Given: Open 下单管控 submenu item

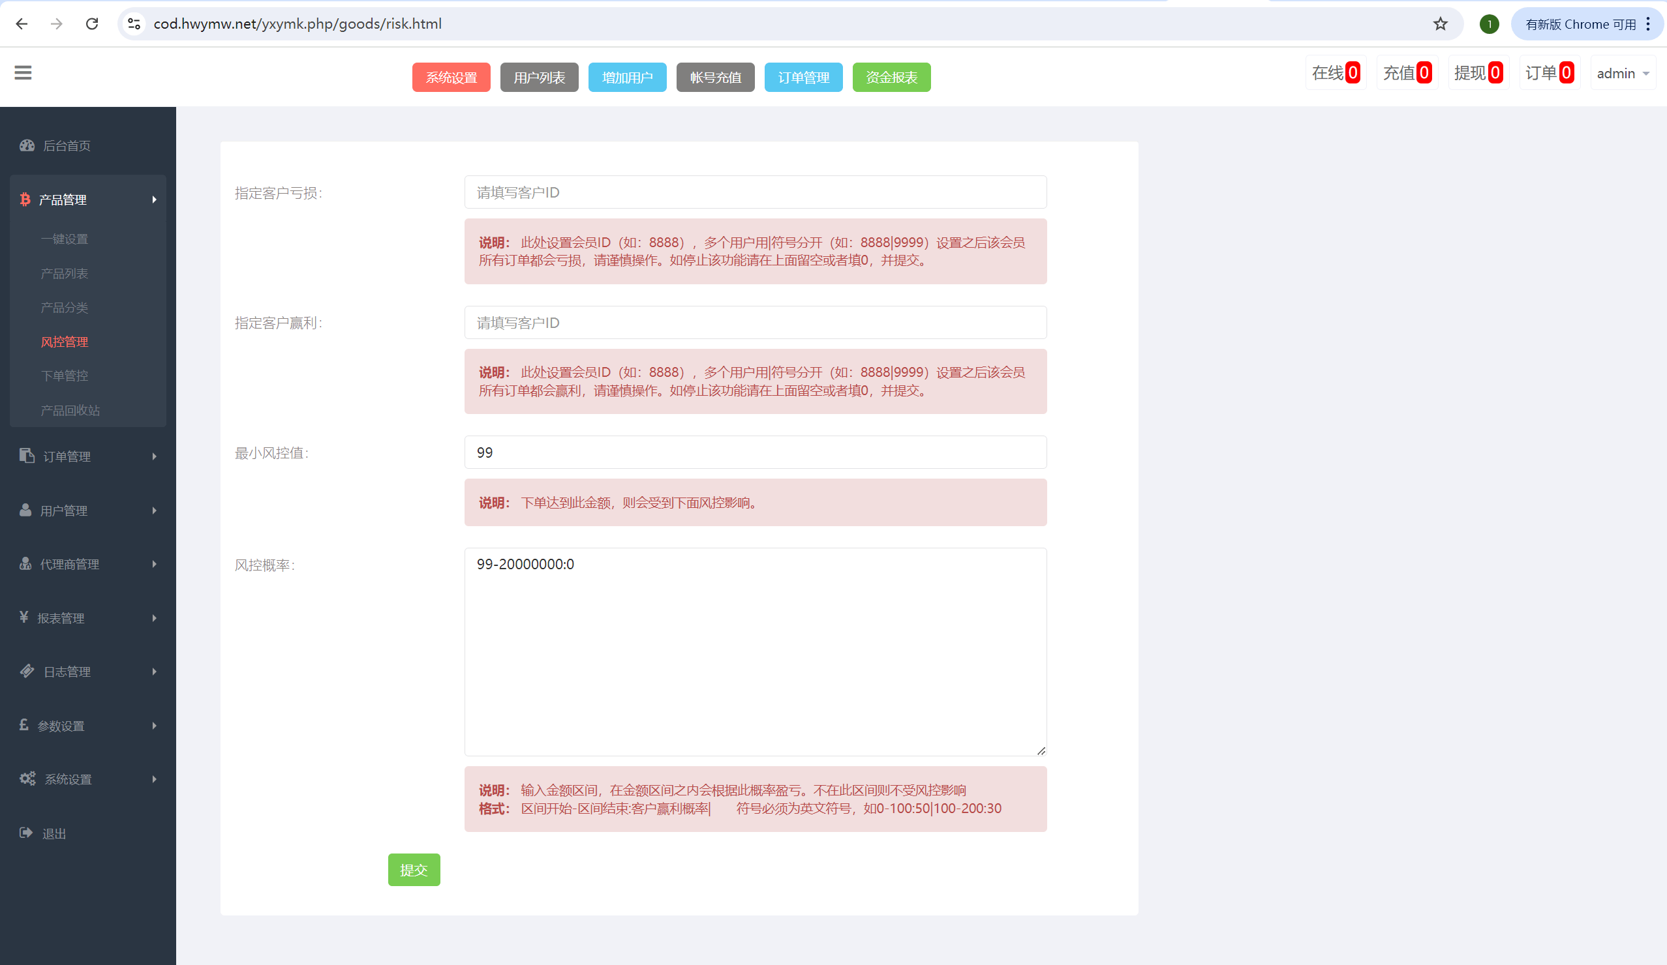Looking at the screenshot, I should pos(64,376).
